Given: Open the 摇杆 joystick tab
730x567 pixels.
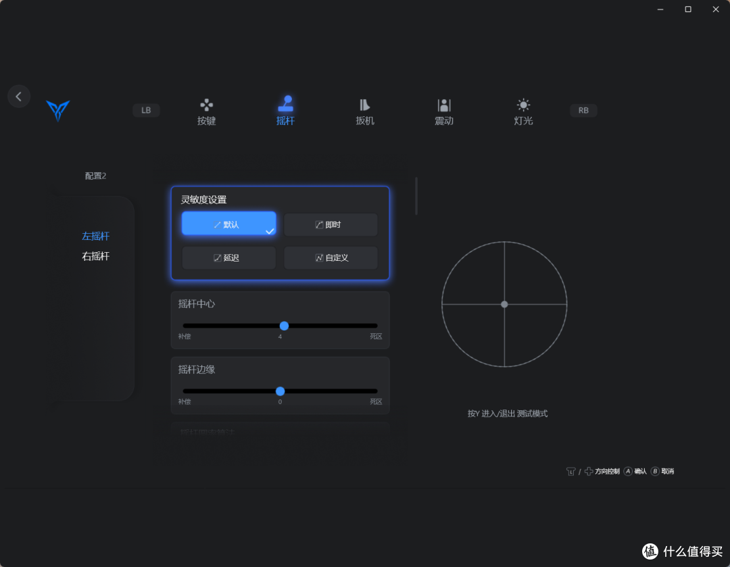Looking at the screenshot, I should (x=285, y=111).
